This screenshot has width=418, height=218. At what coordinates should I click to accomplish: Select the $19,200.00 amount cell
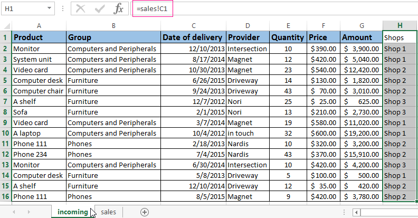click(x=361, y=133)
